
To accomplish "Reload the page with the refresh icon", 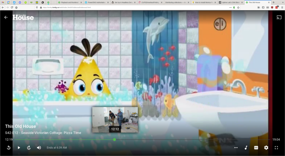I will pos(12,7).
